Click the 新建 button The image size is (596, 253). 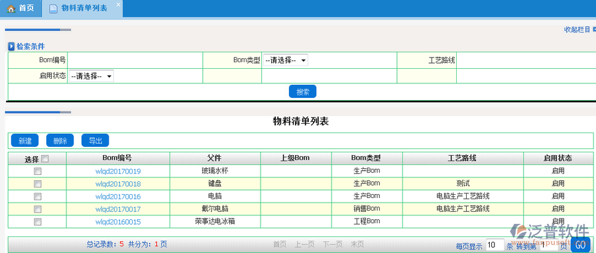point(25,140)
